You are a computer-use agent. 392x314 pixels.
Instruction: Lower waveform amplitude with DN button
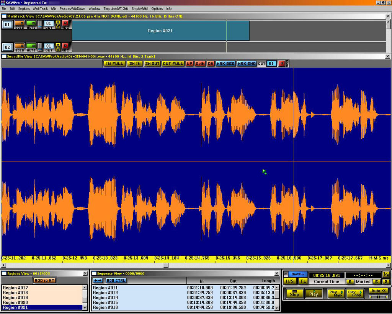211,64
